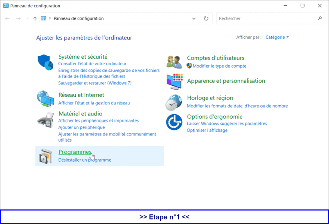Screen dimensions: 329x224
Task: Open Ajuster les paramètres de mobilité link
Action: (x=107, y=137)
